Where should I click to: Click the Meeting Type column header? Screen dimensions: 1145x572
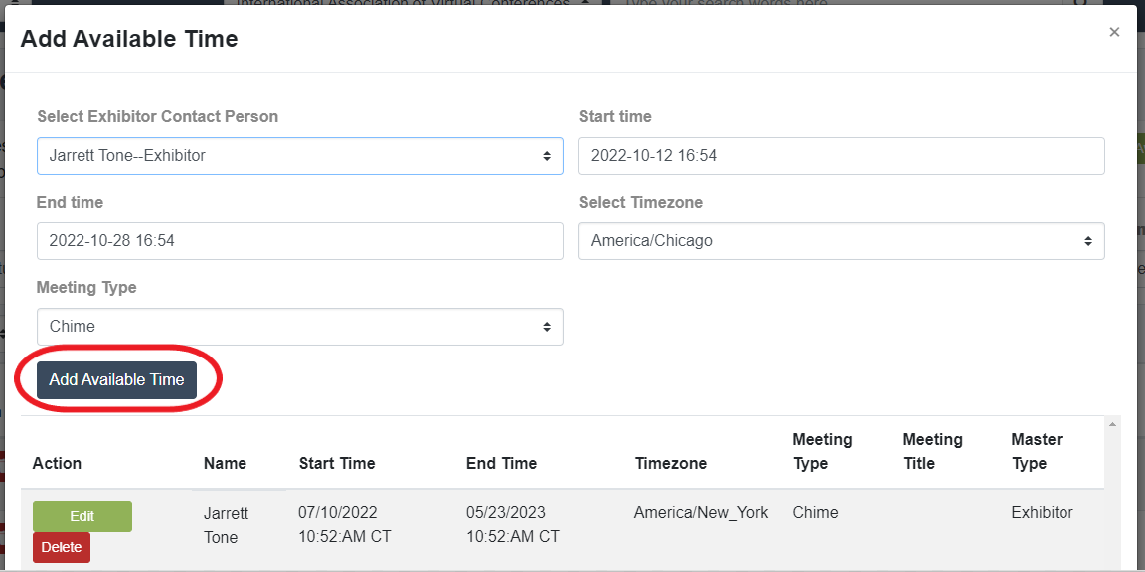tap(823, 451)
